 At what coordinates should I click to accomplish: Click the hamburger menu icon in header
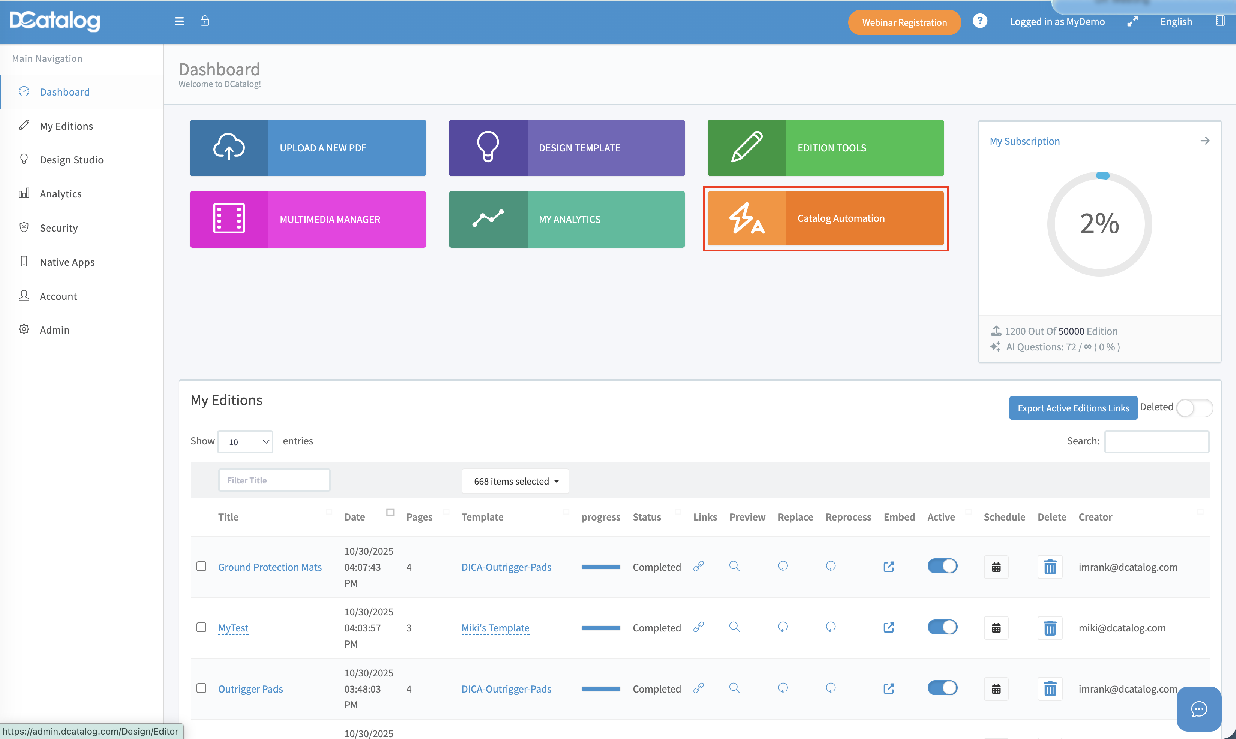tap(179, 21)
